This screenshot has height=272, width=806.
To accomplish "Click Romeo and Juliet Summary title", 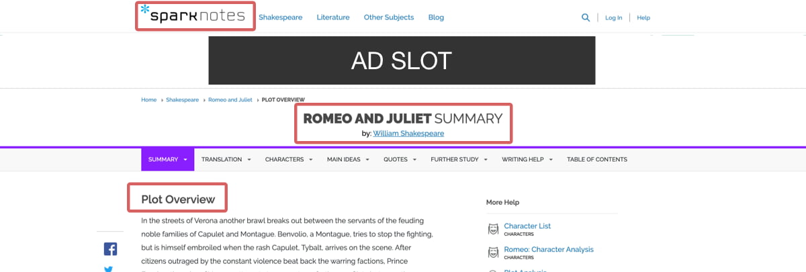I will (x=403, y=119).
